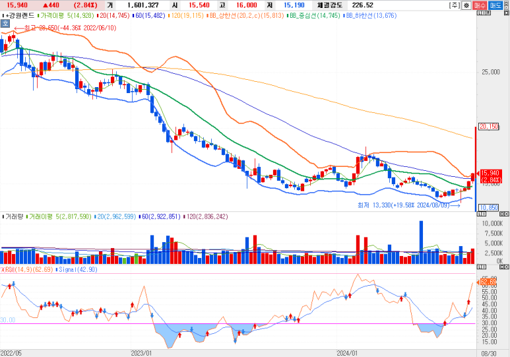Click the current price 15,940 header value
Screen dimensions: 510x357
click(x=17, y=5)
